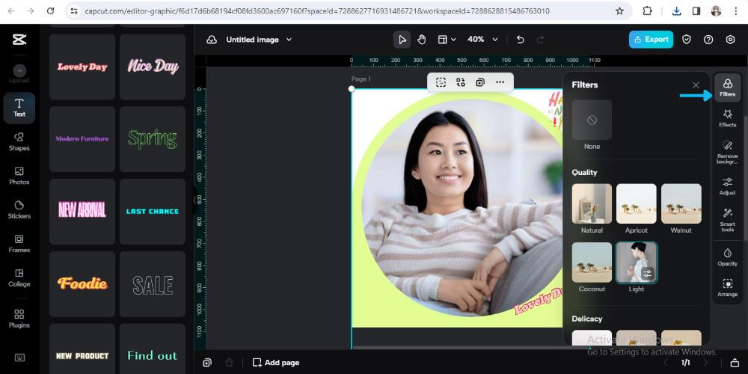748x374 pixels.
Task: Open the Help question mark icon
Action: click(x=708, y=40)
